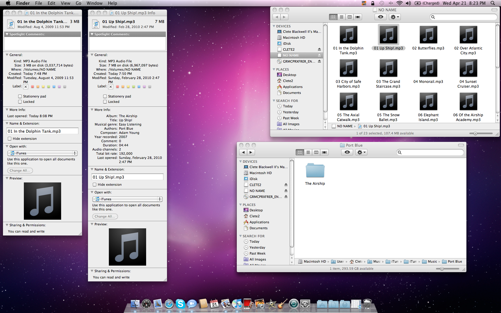Collapse More Info section in Up Ship! Info
501x313 pixels.
click(x=92, y=110)
